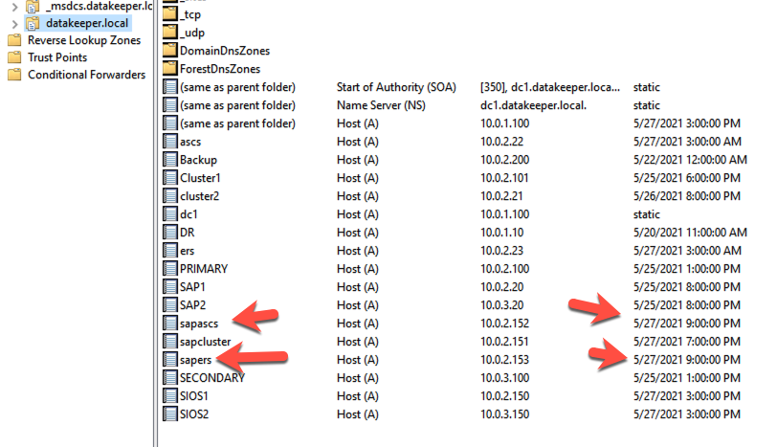The height and width of the screenshot is (447, 777).
Task: Click the ascs record icon
Action: coord(170,142)
